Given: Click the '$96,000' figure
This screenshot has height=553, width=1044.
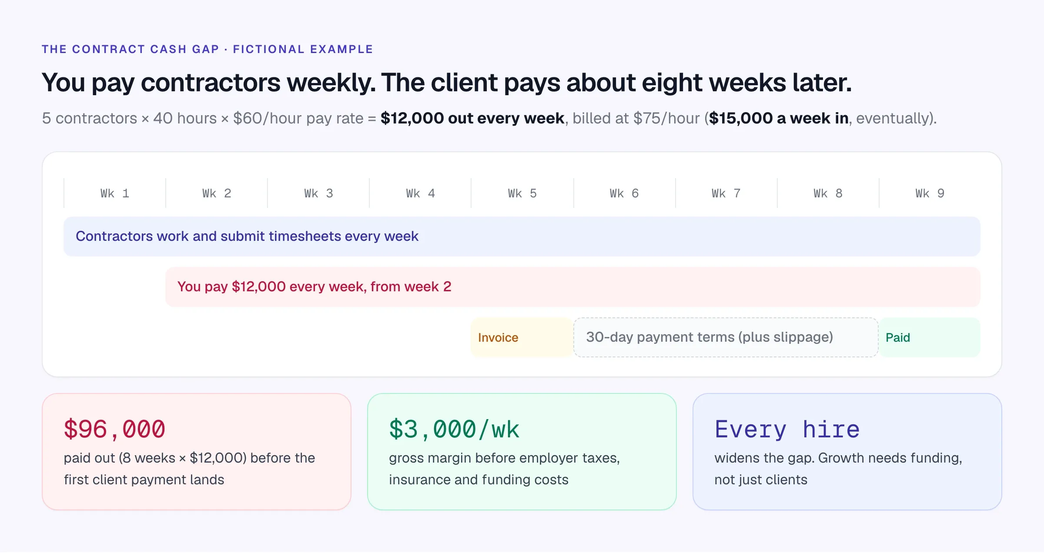Looking at the screenshot, I should tap(114, 430).
